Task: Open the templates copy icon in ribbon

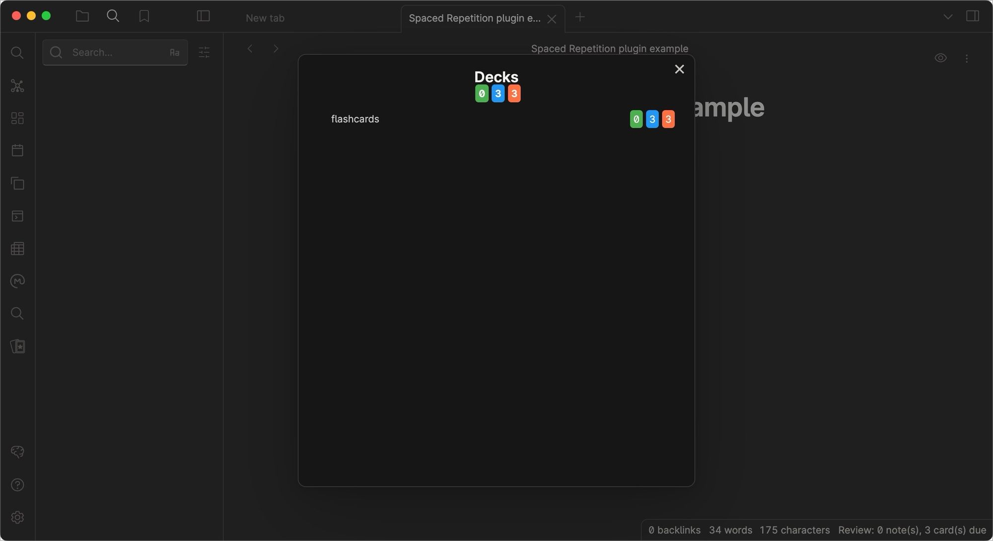Action: 17,183
